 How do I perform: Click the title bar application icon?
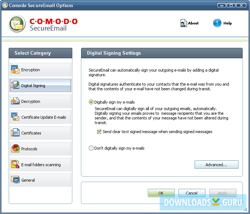[x=5, y=5]
